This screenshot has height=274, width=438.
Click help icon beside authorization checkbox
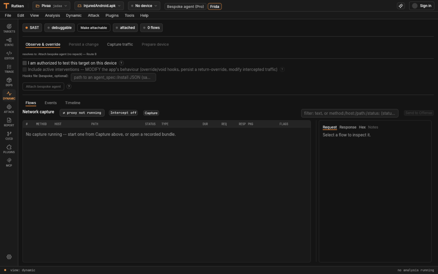click(x=121, y=63)
